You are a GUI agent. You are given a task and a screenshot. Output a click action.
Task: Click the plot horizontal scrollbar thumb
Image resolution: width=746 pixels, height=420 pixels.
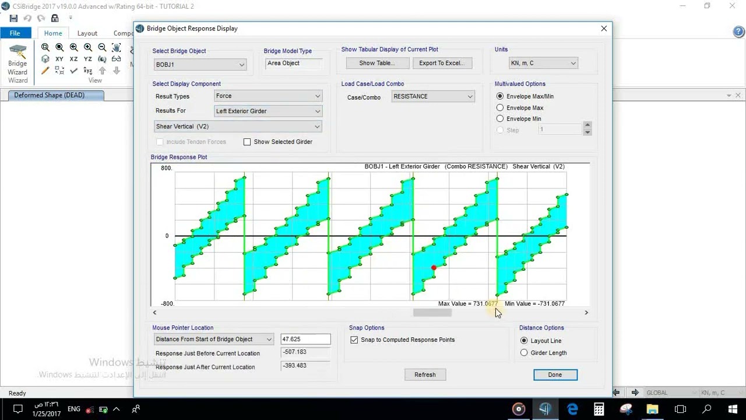432,313
